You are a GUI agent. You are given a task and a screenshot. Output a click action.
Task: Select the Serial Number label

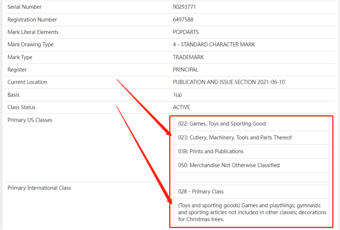[24, 7]
